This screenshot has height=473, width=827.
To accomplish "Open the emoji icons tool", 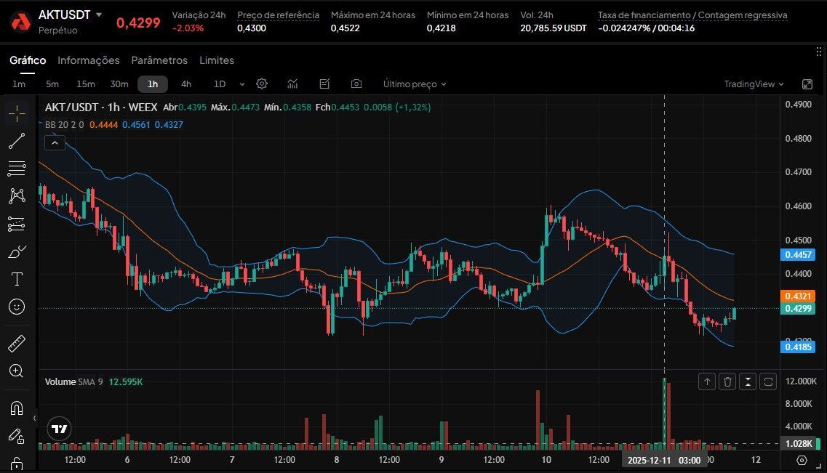I will [17, 307].
